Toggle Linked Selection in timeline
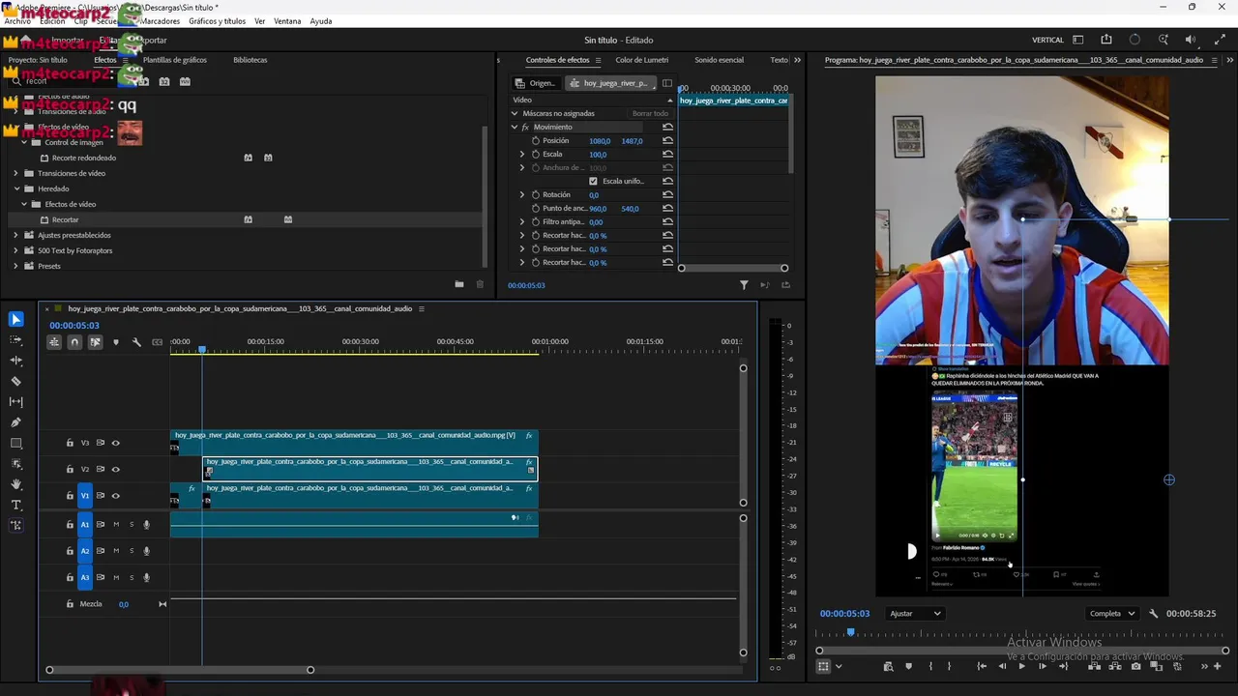The width and height of the screenshot is (1238, 696). coord(95,342)
